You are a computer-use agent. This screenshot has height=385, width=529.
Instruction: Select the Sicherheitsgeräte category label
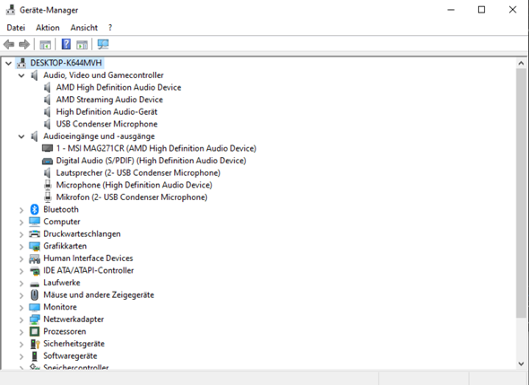(74, 344)
